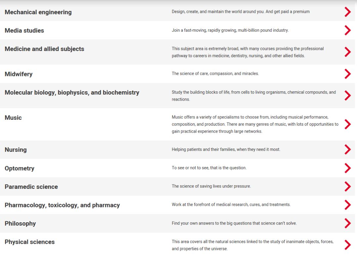Viewport: 357px width, 257px height.
Task: Go to the Media studies subject title
Action: 24,30
